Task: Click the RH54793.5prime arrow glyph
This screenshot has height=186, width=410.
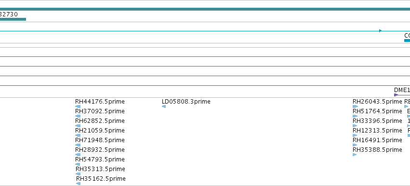Action: (78, 164)
